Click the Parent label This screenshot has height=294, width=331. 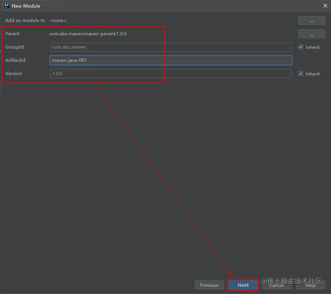click(12, 34)
